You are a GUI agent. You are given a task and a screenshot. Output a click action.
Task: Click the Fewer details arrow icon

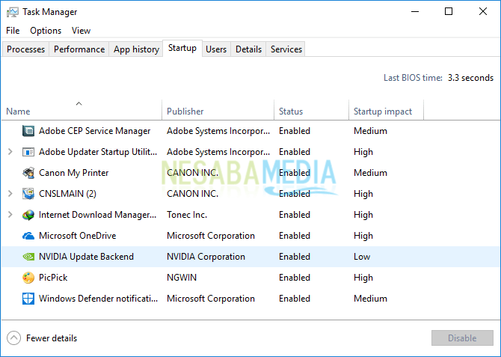13,338
